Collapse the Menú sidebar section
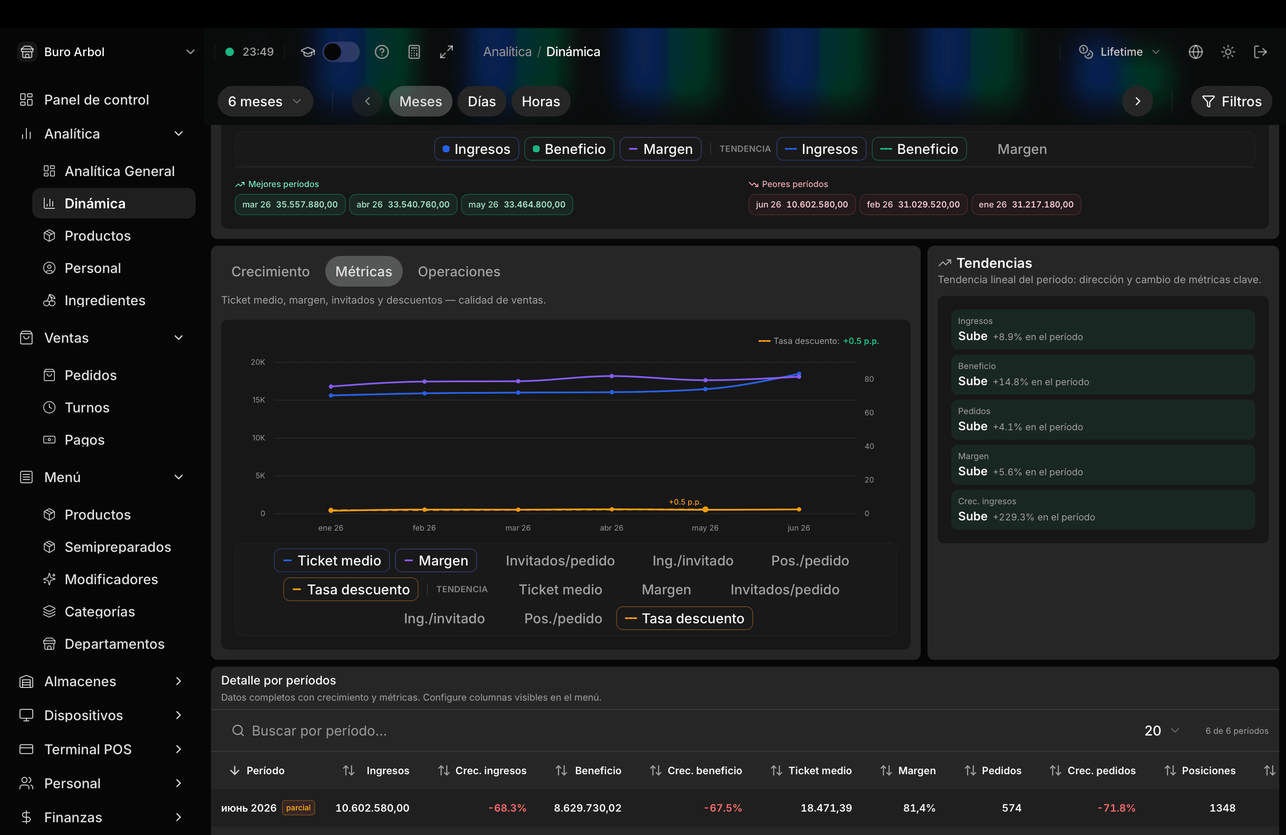 coord(178,477)
